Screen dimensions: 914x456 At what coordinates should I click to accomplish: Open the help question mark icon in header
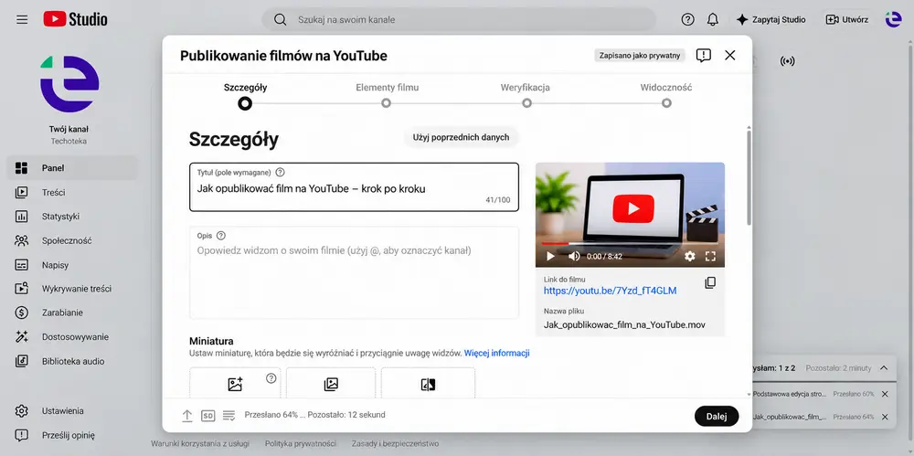(x=688, y=20)
